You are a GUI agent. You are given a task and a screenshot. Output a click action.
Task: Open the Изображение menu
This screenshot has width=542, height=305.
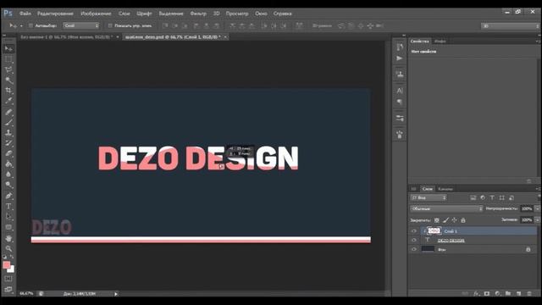point(96,14)
